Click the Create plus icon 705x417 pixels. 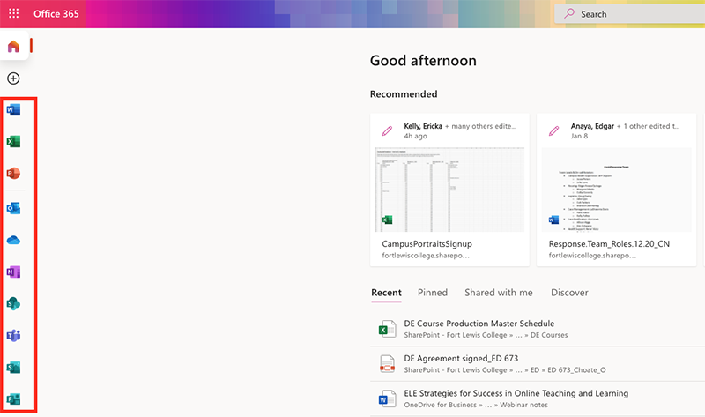pyautogui.click(x=13, y=78)
